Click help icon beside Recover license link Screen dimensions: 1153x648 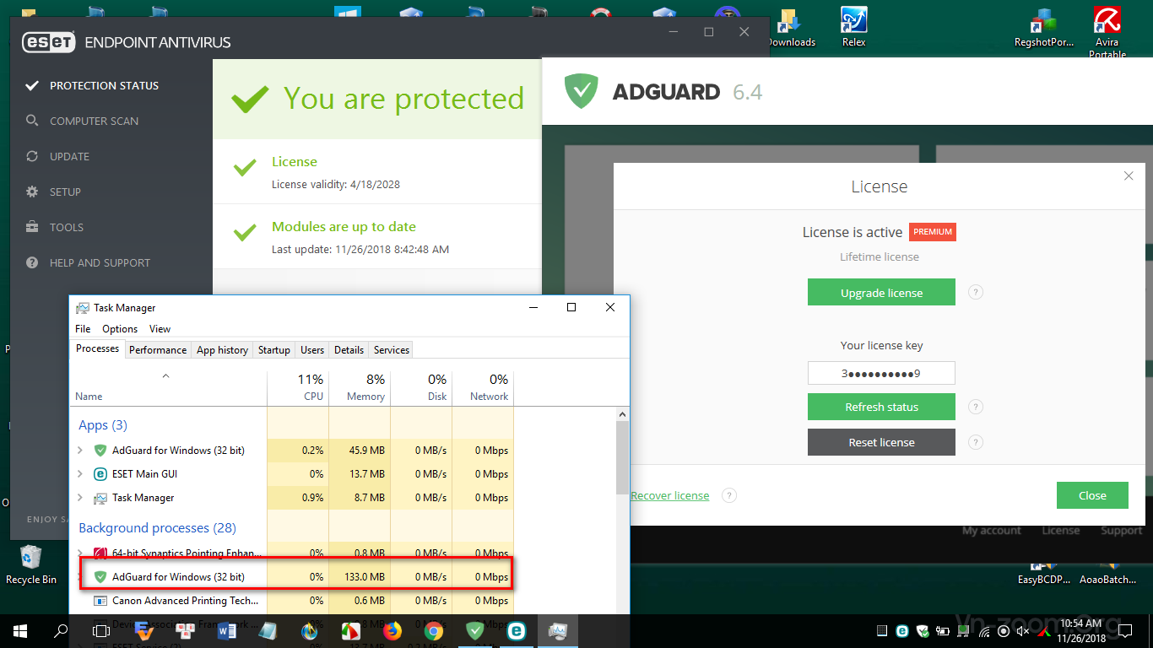point(729,495)
